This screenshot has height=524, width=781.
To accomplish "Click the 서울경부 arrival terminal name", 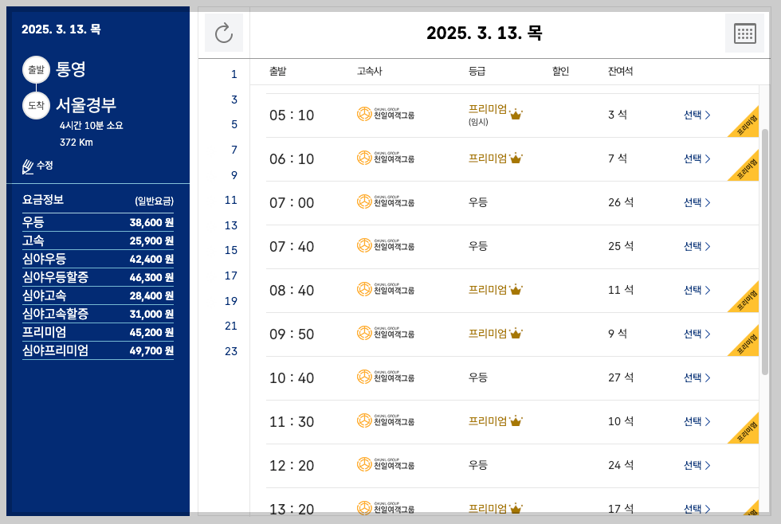I will [86, 105].
